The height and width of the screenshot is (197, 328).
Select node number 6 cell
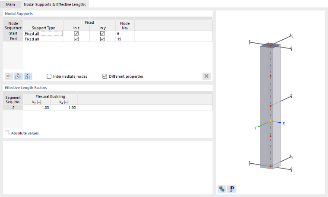point(125,34)
